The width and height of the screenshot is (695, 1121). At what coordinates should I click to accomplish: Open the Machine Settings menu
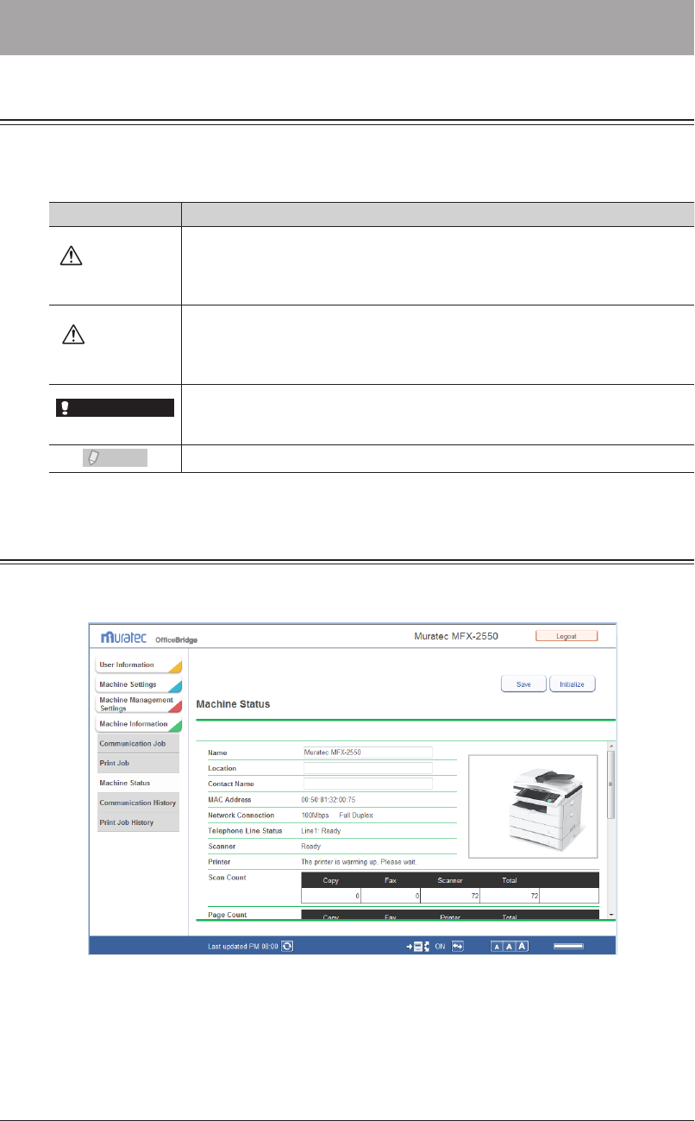pos(138,684)
